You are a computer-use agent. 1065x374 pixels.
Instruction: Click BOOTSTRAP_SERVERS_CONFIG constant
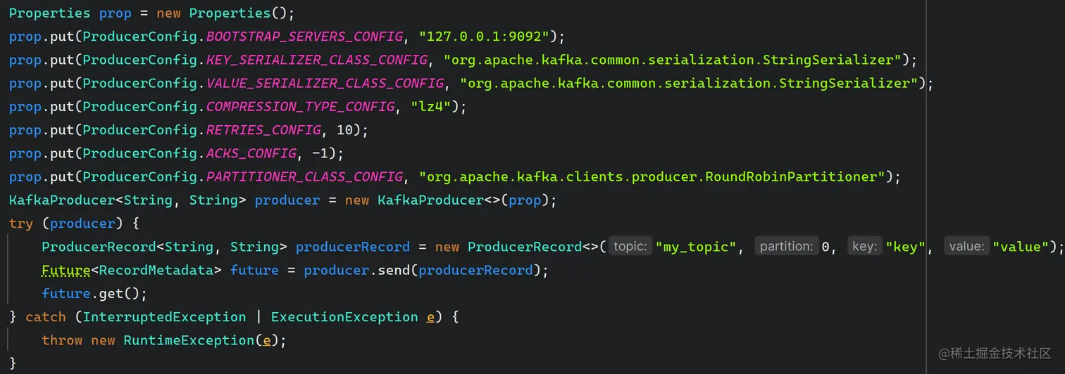click(304, 37)
